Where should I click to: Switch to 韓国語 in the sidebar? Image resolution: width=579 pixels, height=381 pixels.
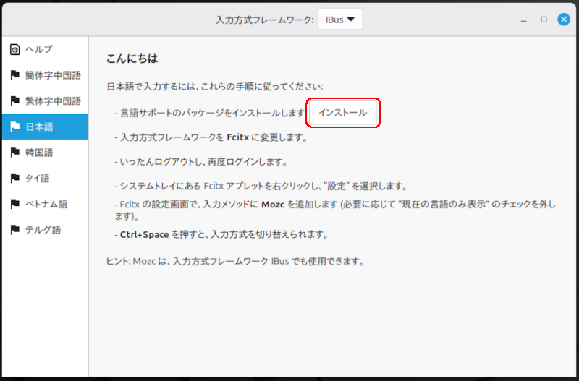[45, 153]
